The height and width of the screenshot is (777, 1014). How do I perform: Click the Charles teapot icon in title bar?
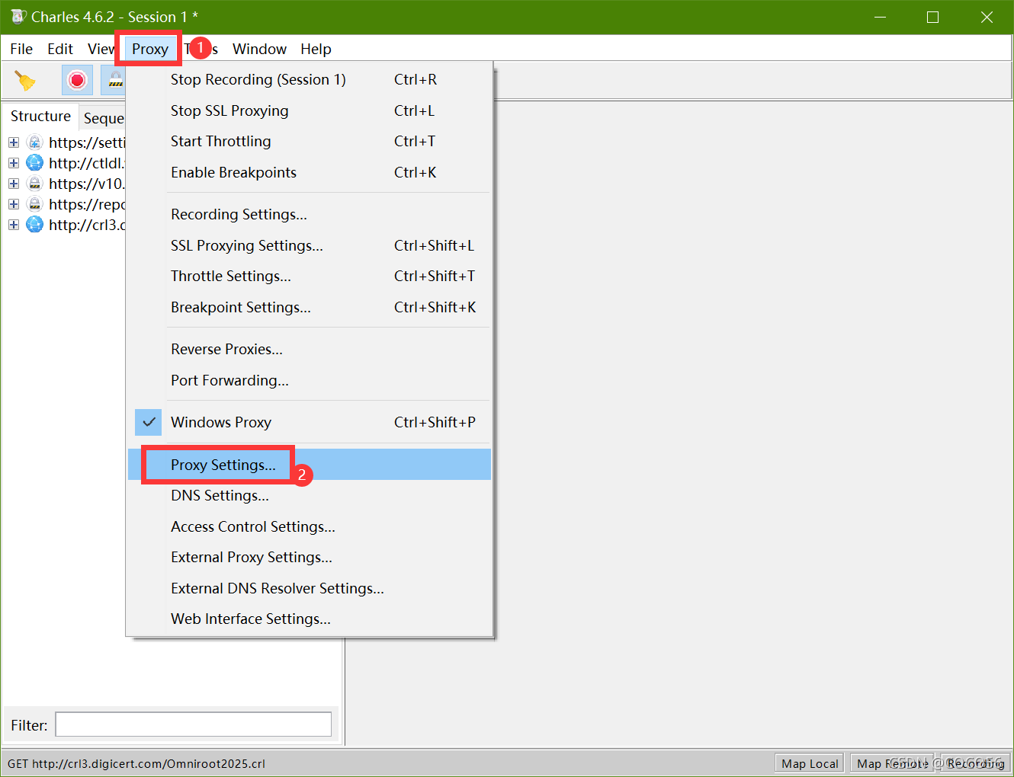pos(17,16)
